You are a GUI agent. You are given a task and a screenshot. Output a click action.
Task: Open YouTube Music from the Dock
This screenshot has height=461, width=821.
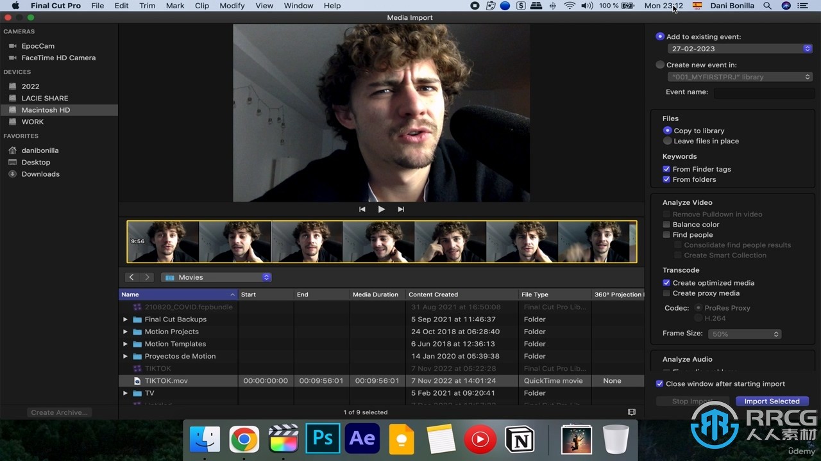click(480, 439)
